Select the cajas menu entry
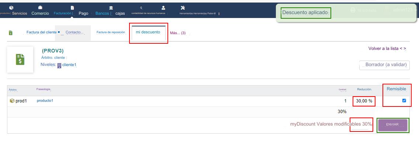 [120, 13]
